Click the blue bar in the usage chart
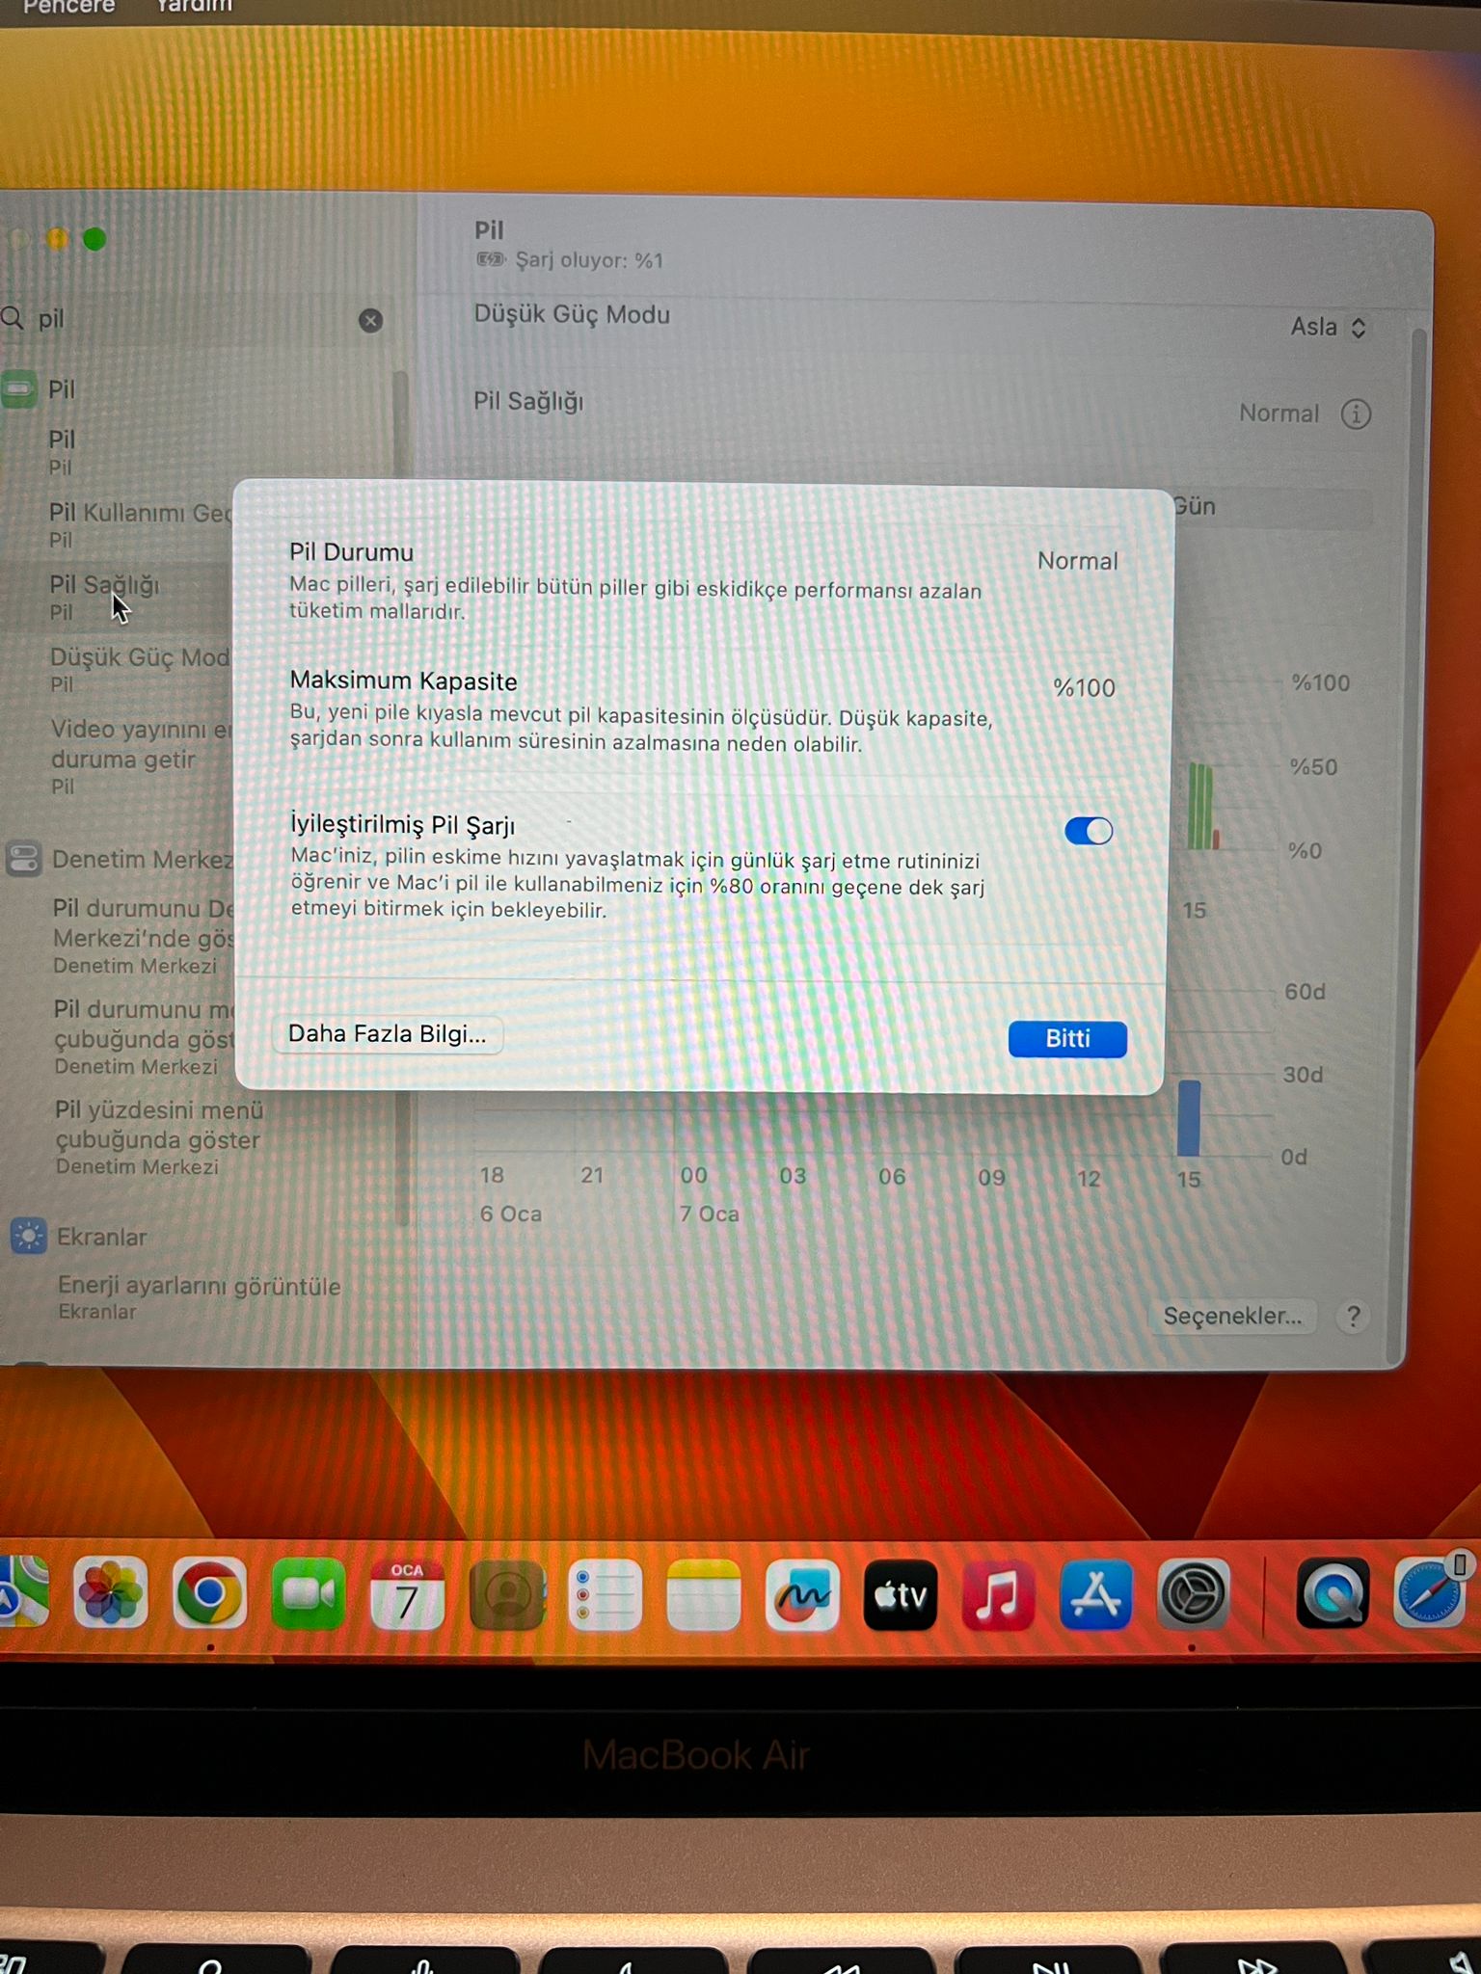Image resolution: width=1481 pixels, height=1974 pixels. 1189,1118
